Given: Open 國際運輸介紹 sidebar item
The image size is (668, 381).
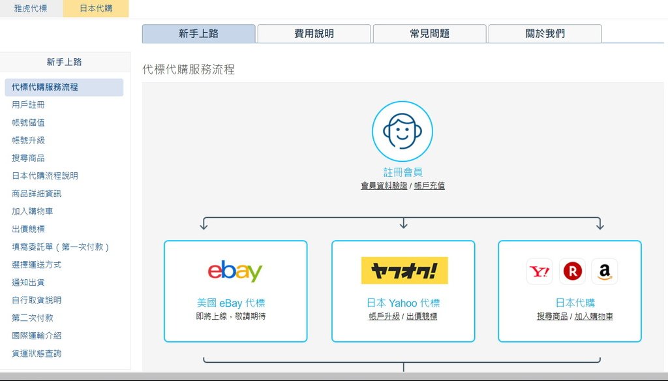Looking at the screenshot, I should (x=37, y=336).
